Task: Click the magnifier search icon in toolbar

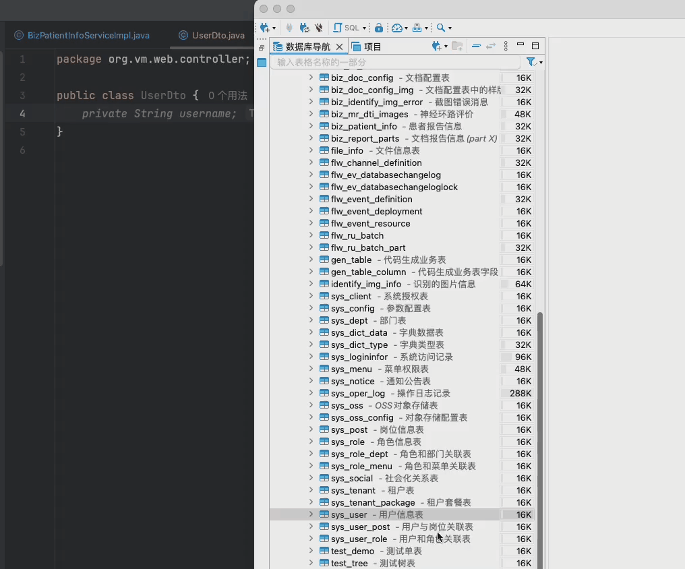Action: (x=441, y=28)
